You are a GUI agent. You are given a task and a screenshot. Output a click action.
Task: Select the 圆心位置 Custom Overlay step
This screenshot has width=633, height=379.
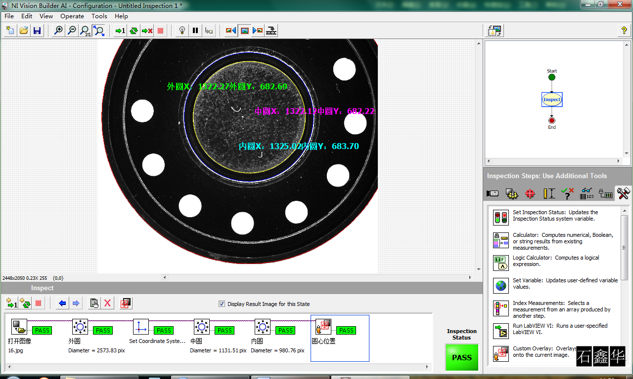pos(340,338)
